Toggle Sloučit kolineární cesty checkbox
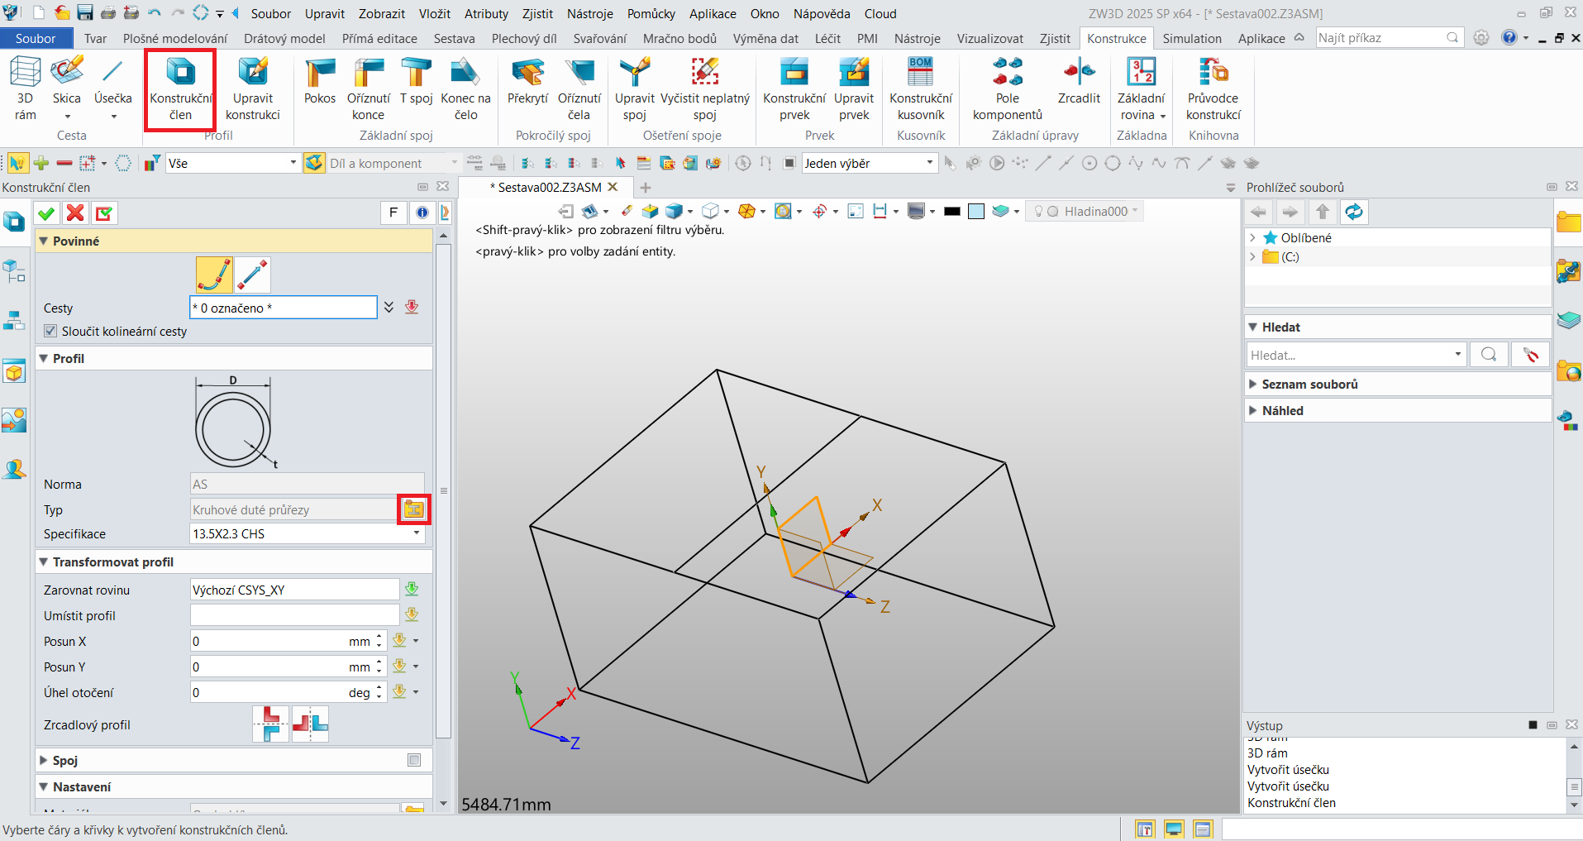This screenshot has width=1583, height=841. tap(50, 331)
